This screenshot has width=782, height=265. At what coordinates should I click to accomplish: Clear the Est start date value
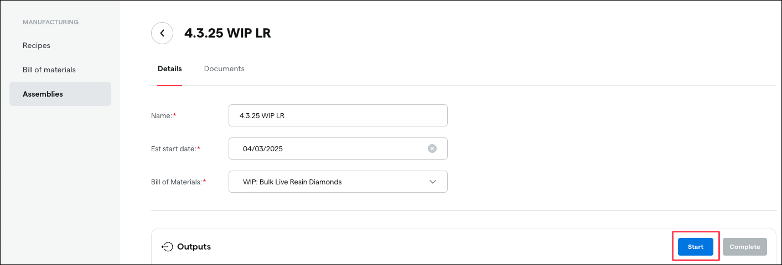click(432, 149)
